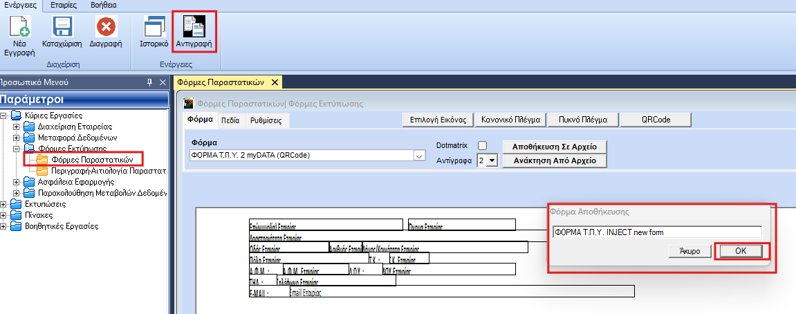Toggle the Dotmatrix checkbox

point(483,145)
